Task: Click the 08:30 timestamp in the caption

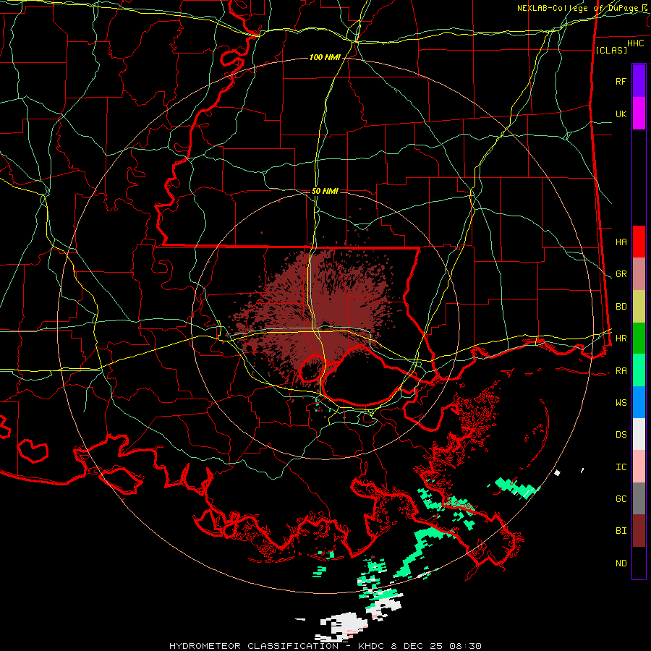Action: coord(467,646)
